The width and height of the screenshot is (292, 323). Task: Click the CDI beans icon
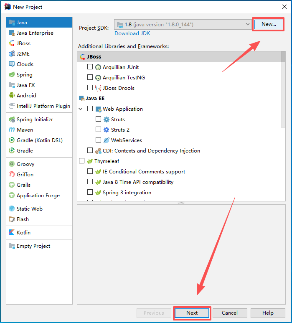(x=98, y=151)
